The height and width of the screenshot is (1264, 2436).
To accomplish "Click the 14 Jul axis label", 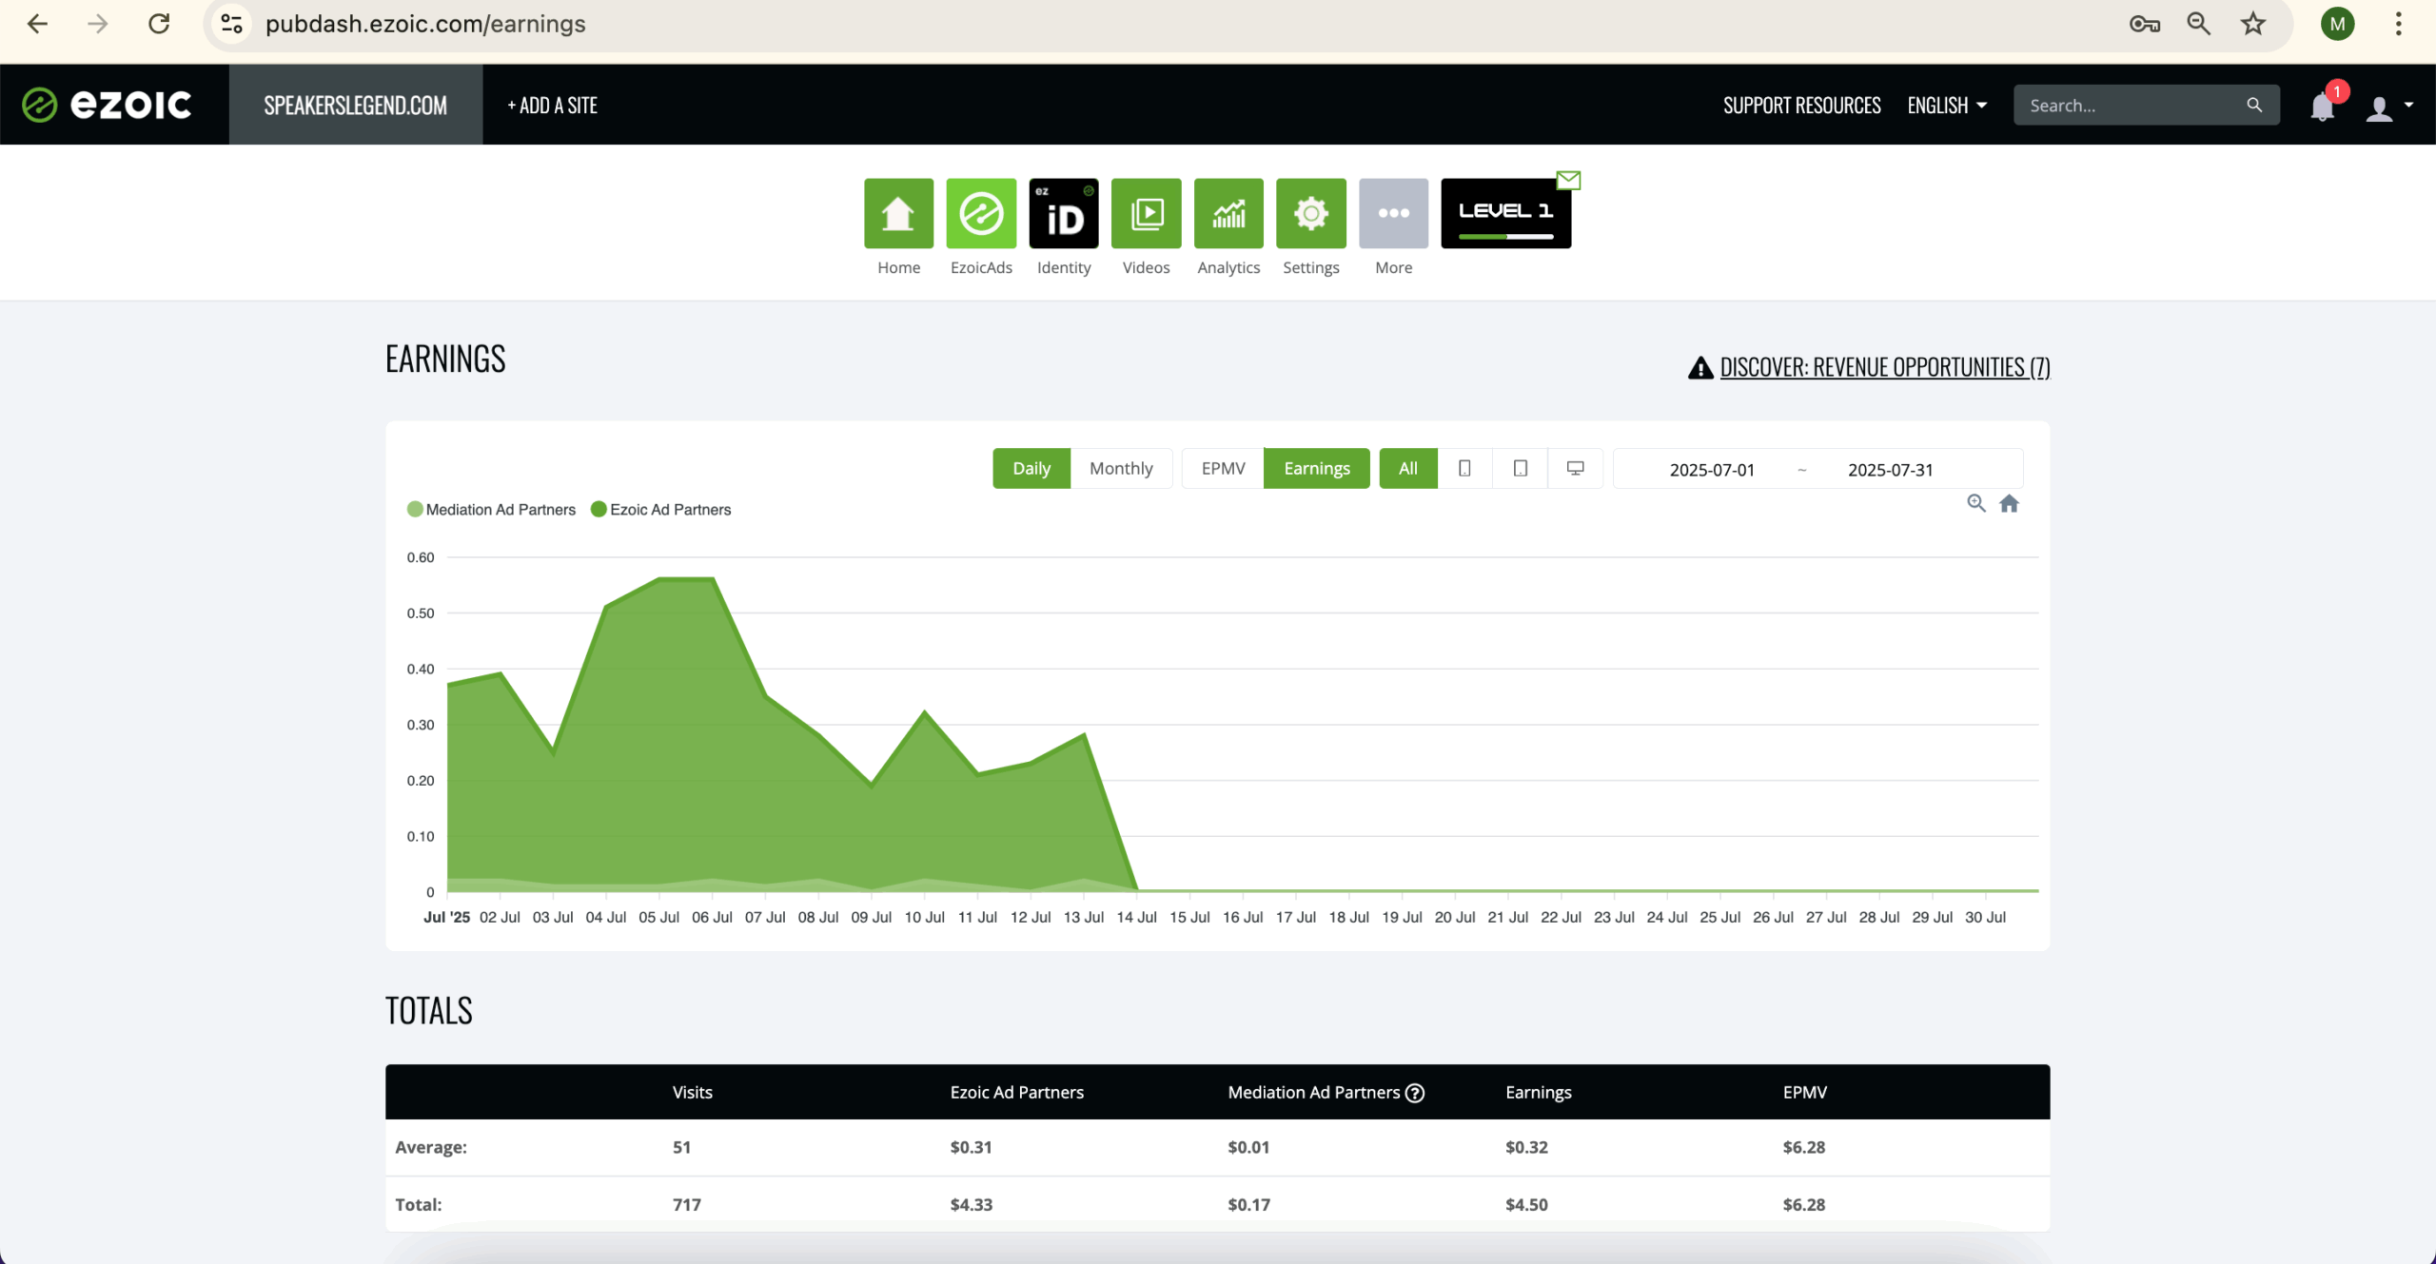I will (1136, 918).
